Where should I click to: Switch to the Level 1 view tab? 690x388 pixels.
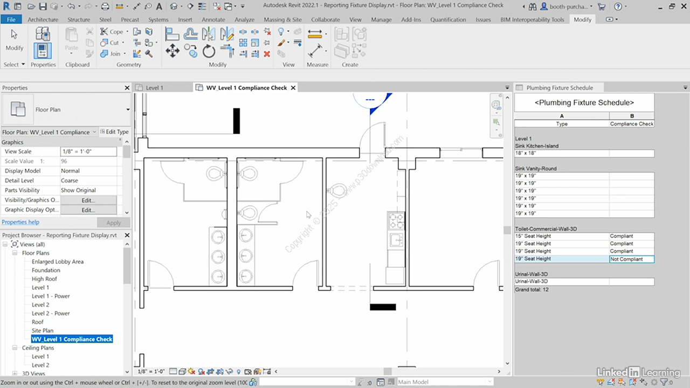click(155, 88)
